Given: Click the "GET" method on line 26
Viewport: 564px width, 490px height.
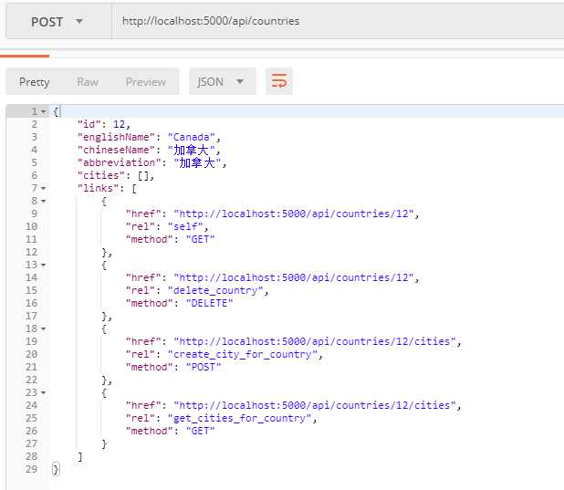Looking at the screenshot, I should [x=201, y=431].
